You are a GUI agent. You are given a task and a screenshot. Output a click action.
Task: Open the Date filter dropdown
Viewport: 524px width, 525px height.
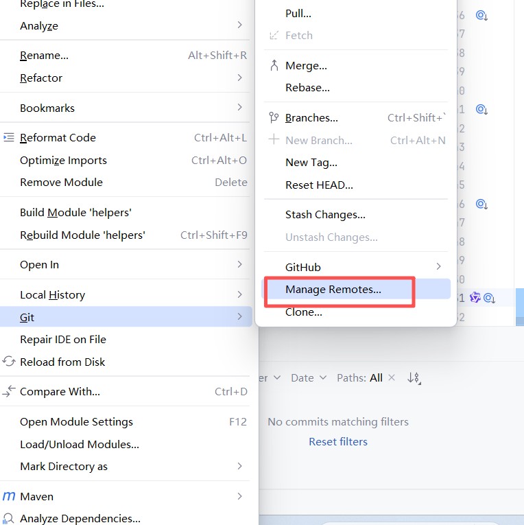pos(309,377)
